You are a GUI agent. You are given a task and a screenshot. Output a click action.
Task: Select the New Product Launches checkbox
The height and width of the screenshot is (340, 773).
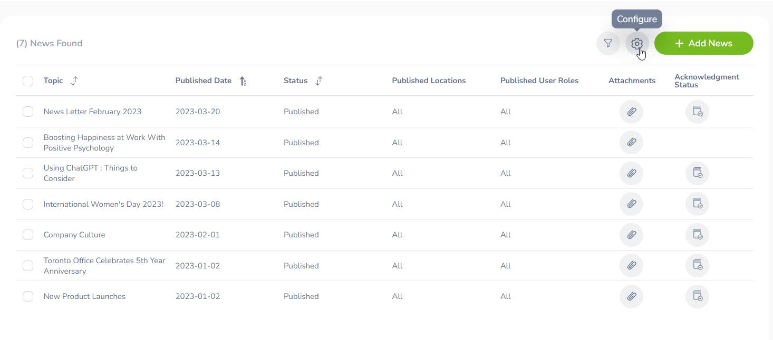point(28,296)
